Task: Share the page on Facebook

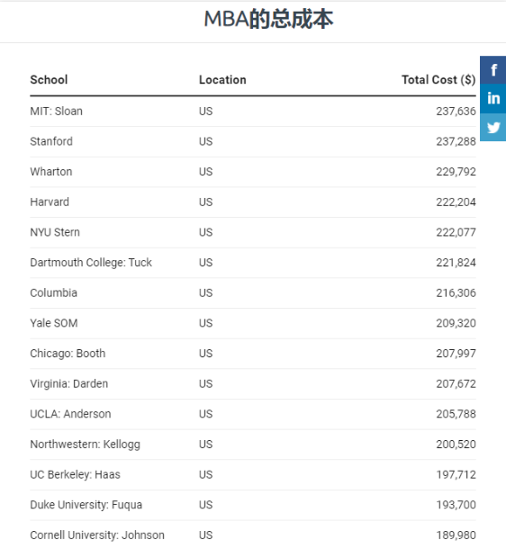Action: (493, 70)
